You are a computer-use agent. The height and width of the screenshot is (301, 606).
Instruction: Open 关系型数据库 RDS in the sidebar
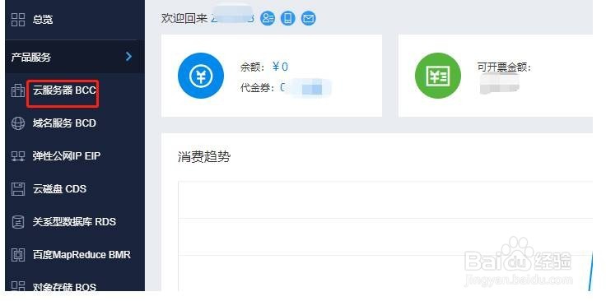[x=74, y=222]
